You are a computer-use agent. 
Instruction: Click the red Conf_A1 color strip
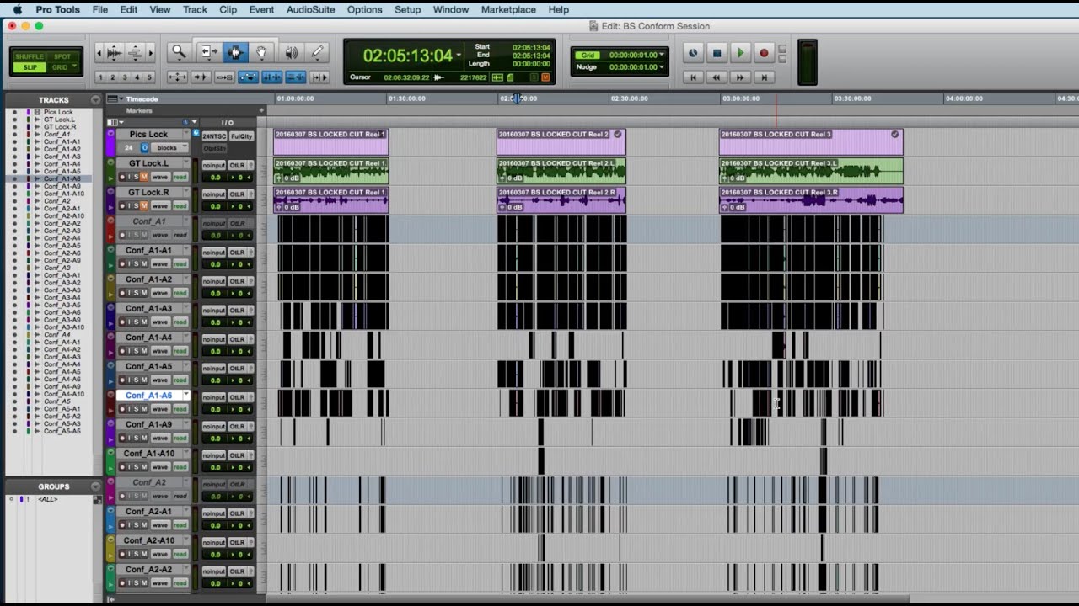(x=110, y=229)
